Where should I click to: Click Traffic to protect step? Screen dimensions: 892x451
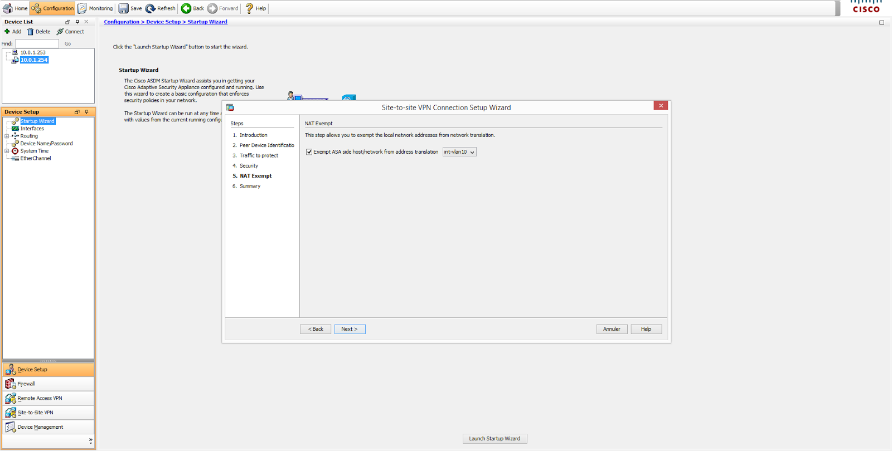tap(259, 155)
